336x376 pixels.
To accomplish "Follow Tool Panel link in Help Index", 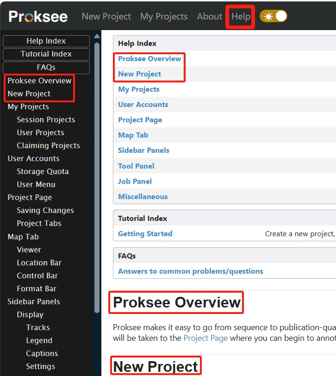I will click(136, 166).
